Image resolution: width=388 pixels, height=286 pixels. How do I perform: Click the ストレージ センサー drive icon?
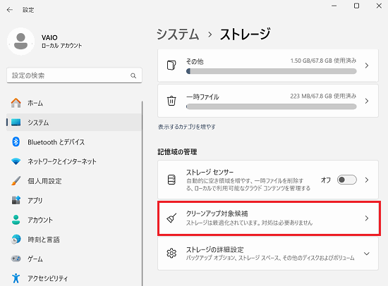[x=171, y=180]
